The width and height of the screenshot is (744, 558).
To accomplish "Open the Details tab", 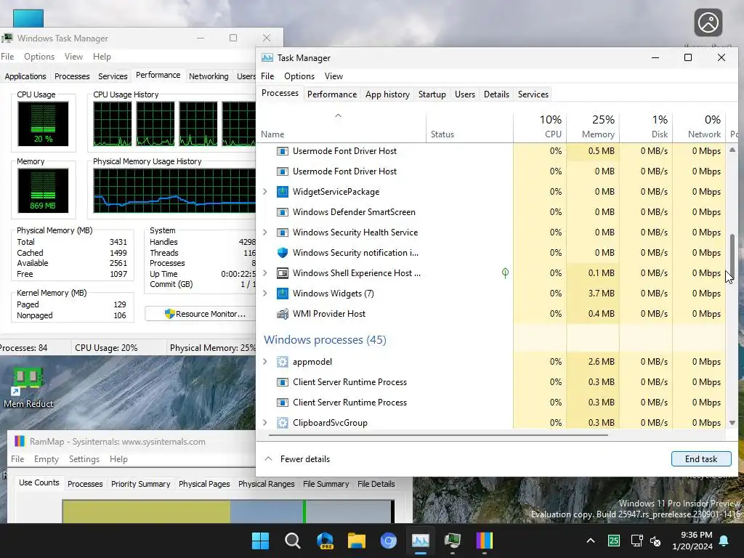I will (496, 94).
